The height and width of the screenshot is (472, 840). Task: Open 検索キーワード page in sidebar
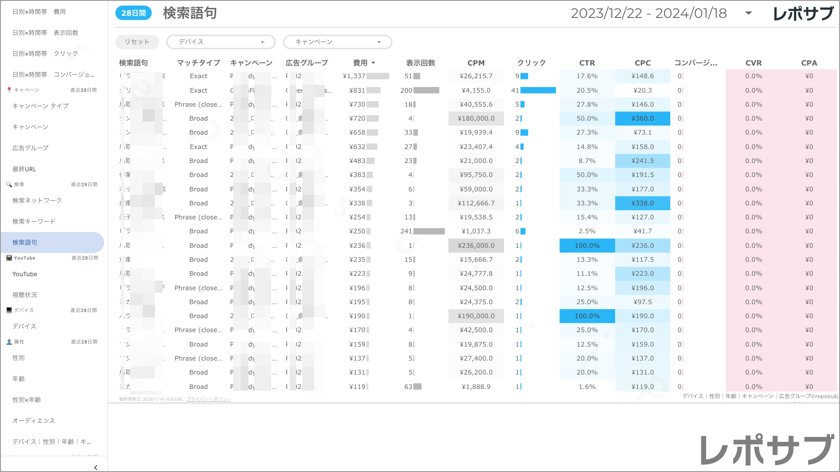pyautogui.click(x=34, y=222)
